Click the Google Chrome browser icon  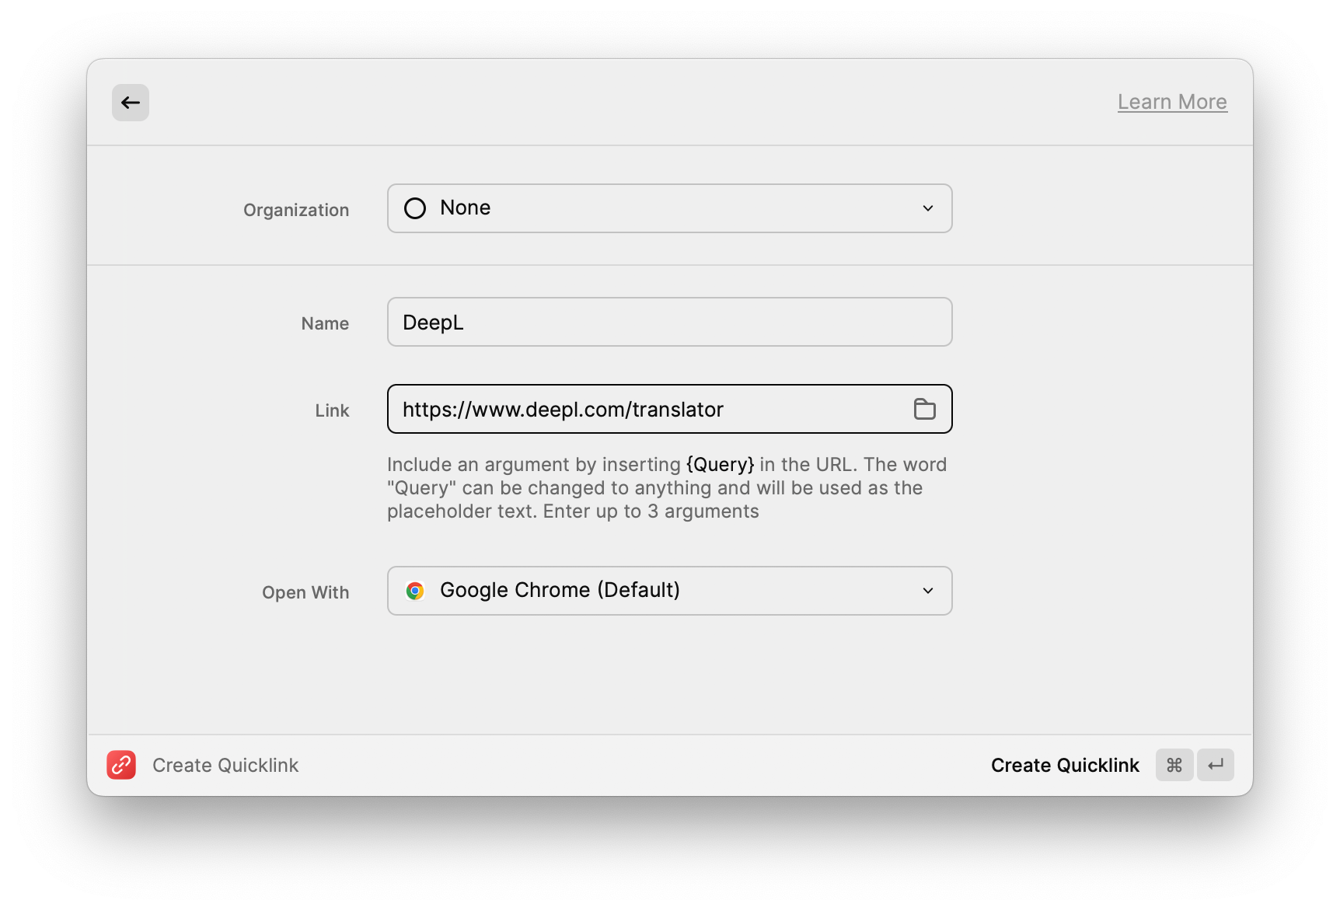415,591
